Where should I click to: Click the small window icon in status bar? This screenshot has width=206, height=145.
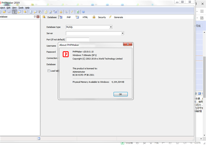click(39, 138)
